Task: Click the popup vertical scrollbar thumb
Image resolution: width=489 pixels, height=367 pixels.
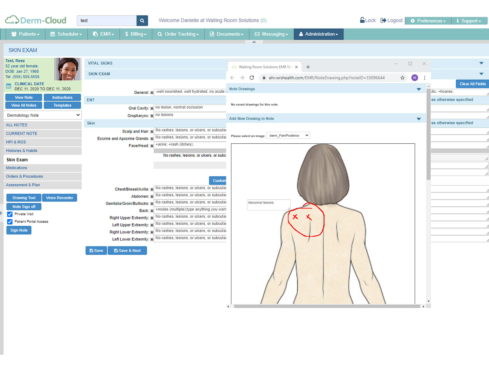Action: click(428, 134)
